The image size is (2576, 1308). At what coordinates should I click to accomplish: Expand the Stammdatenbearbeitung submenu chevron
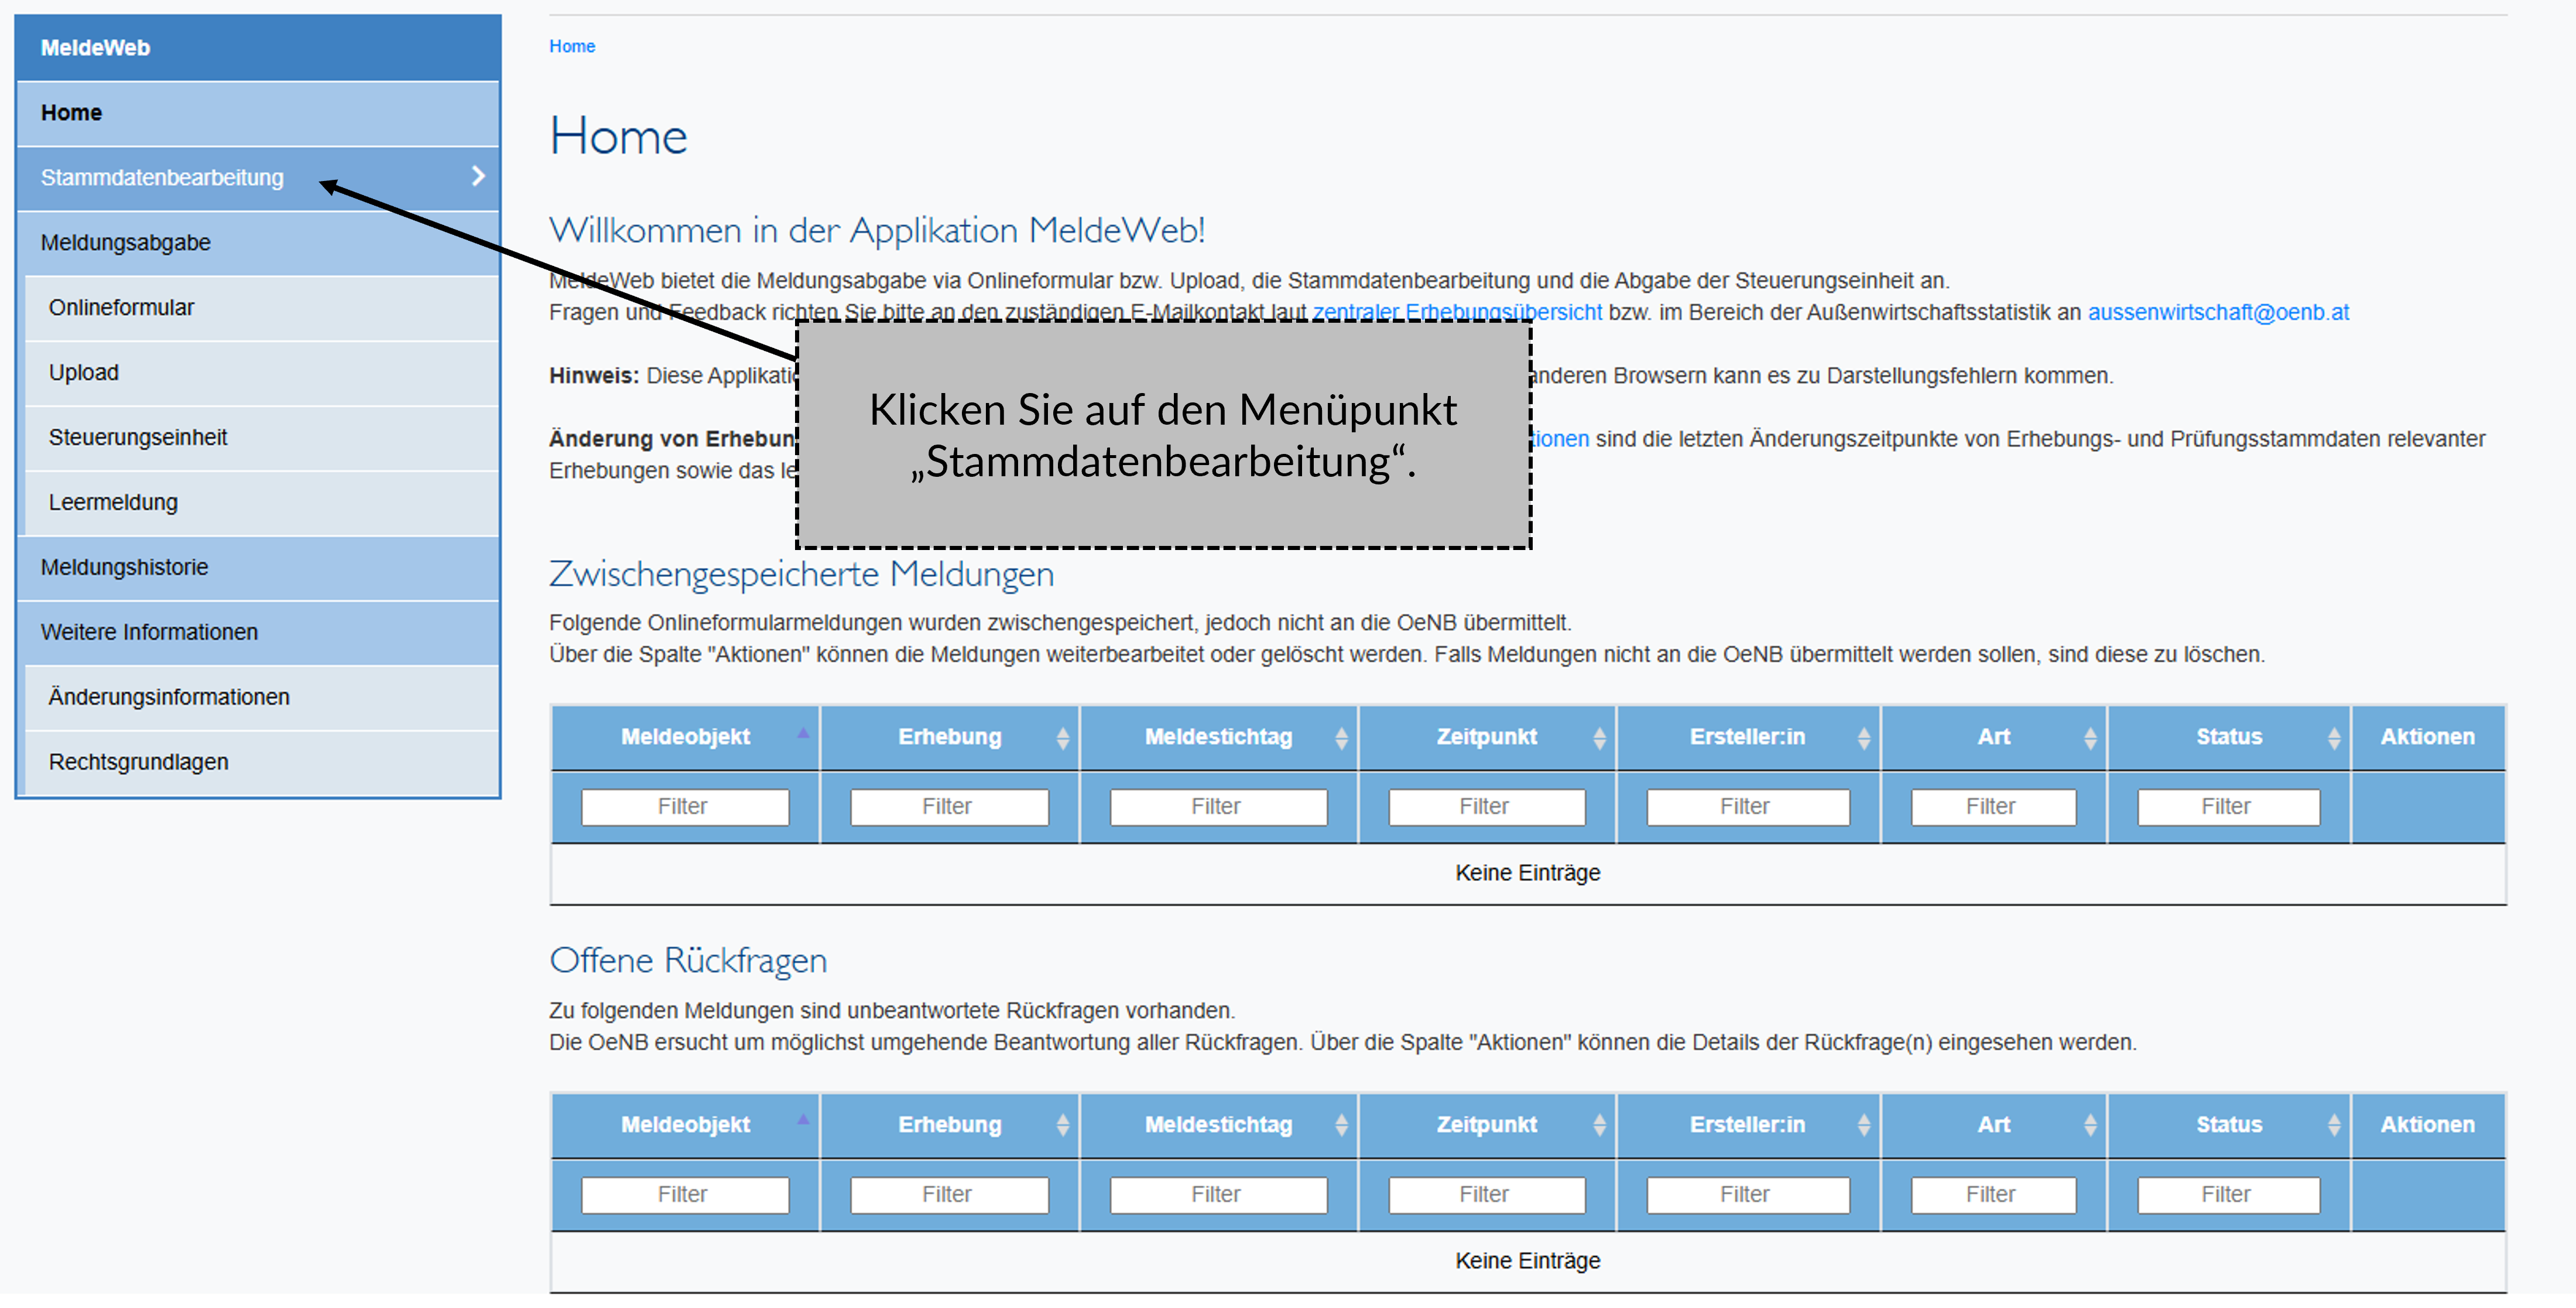tap(479, 177)
